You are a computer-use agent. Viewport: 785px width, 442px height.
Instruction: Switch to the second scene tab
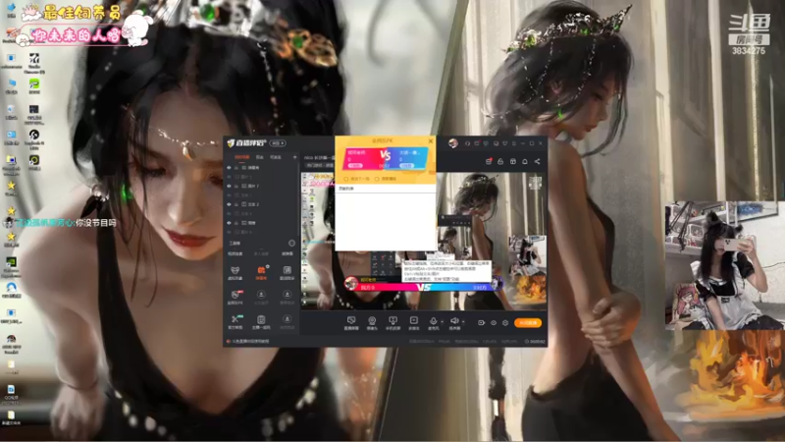[x=259, y=157]
